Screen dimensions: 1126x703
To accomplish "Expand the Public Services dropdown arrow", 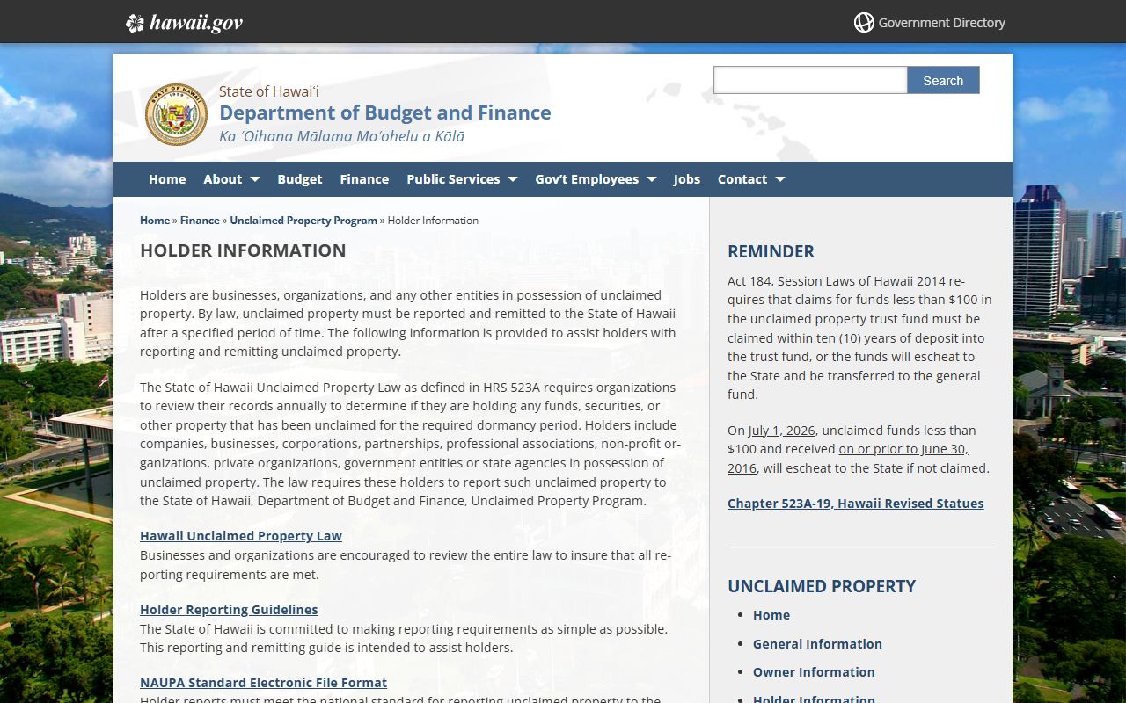I will 513,179.
